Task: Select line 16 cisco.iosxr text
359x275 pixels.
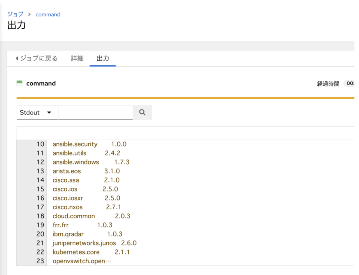Action: pyautogui.click(x=68, y=198)
